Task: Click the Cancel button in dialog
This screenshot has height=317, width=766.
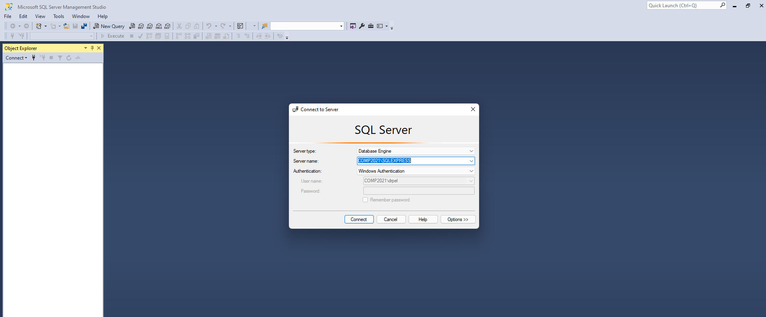Action: 391,219
